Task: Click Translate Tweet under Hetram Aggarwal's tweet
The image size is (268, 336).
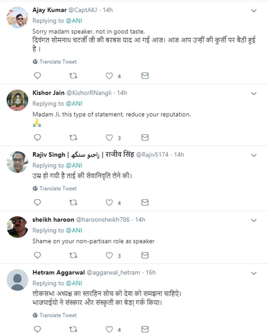Action: click(x=58, y=315)
